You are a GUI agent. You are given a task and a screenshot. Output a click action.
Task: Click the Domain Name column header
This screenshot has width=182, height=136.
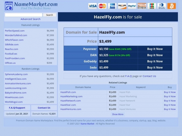coord(83,87)
